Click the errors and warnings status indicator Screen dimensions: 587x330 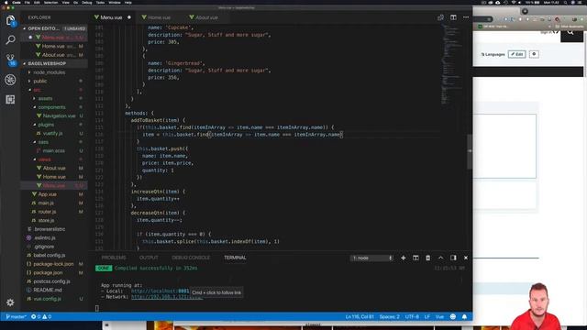click(41, 317)
